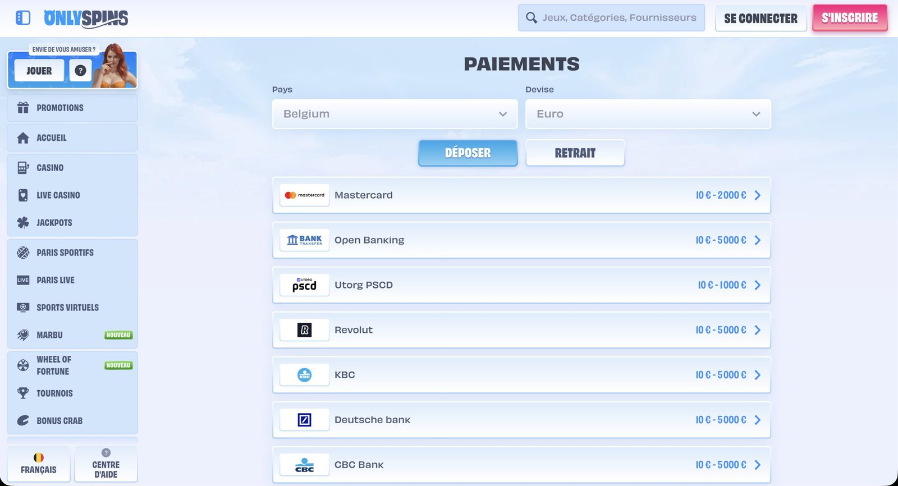Screen dimensions: 898x486
Task: Open the Pays country dropdown
Action: click(x=395, y=114)
